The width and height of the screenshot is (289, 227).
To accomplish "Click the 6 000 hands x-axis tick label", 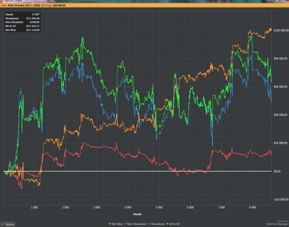I will point(190,207).
